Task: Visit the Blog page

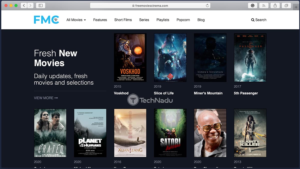Action: coord(201,20)
